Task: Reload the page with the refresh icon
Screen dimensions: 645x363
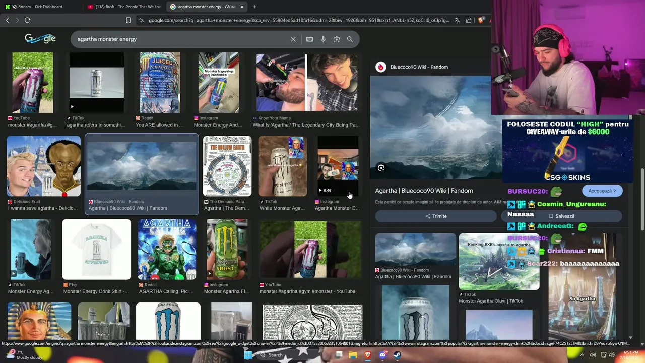Action: pos(27,20)
